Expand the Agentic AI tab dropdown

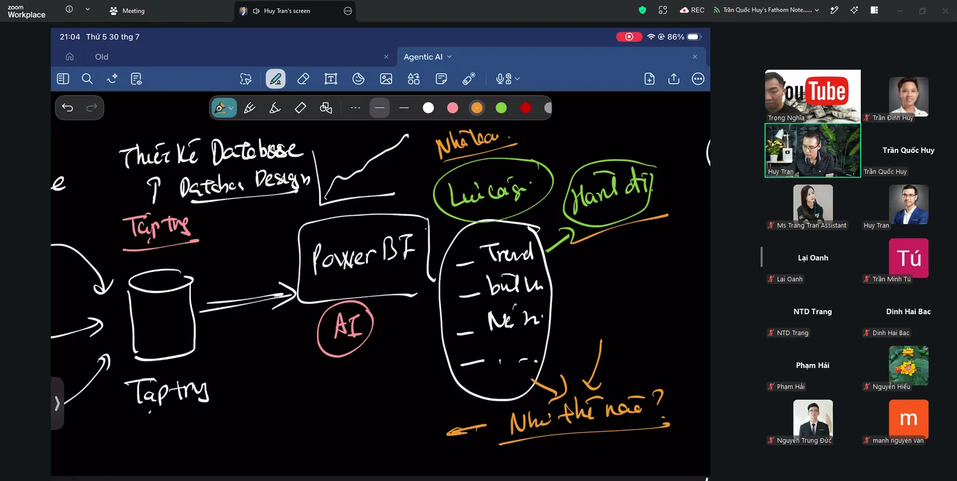coord(450,57)
